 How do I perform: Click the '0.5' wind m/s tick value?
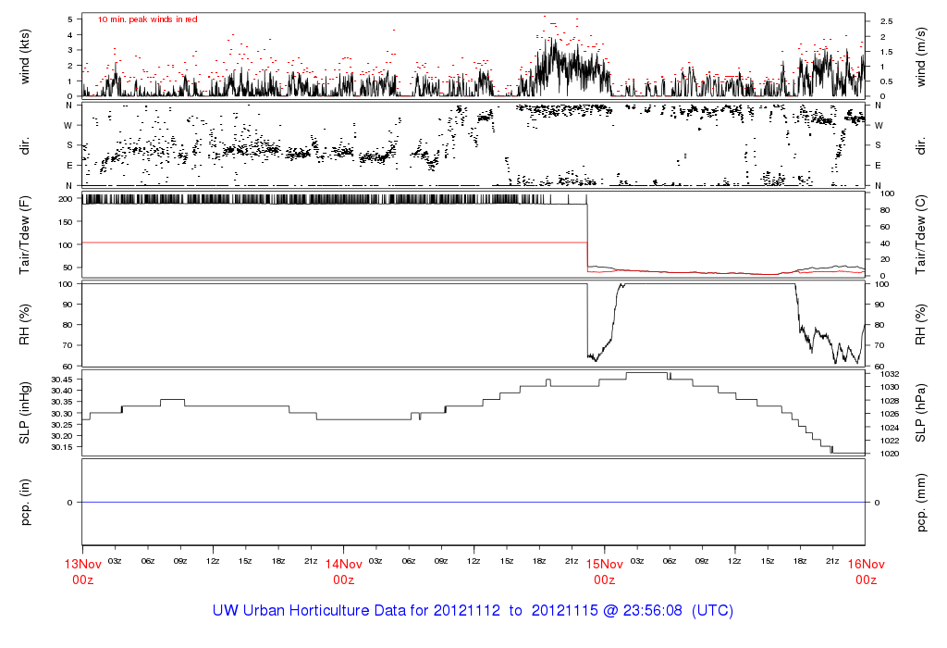886,81
